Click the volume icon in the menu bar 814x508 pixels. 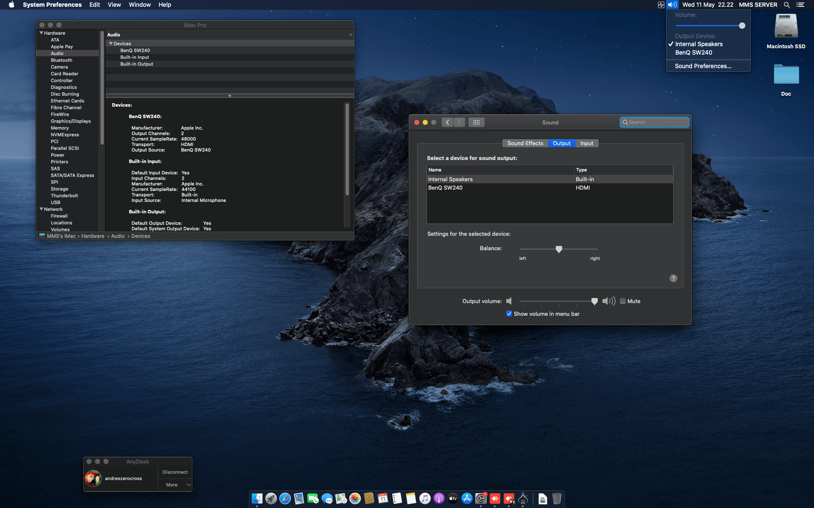672,5
